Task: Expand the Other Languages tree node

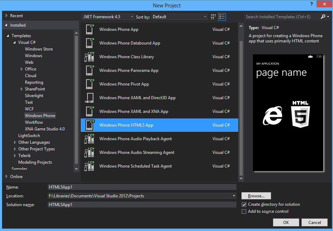Action: pyautogui.click(x=15, y=142)
